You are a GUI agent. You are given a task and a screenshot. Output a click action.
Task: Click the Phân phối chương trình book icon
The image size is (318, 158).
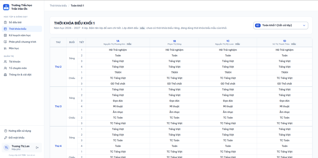point(6,42)
